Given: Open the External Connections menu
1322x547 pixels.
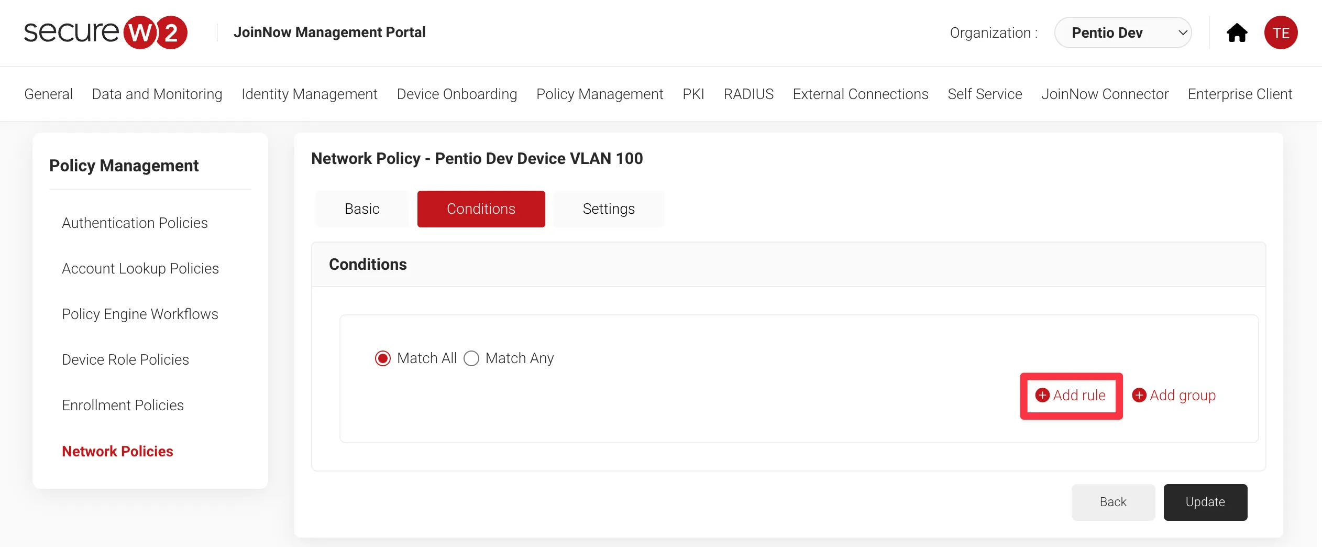Looking at the screenshot, I should coord(860,94).
